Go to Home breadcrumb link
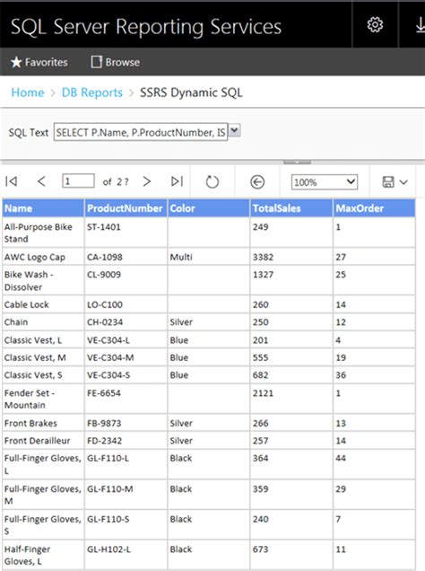The image size is (425, 571). (28, 92)
